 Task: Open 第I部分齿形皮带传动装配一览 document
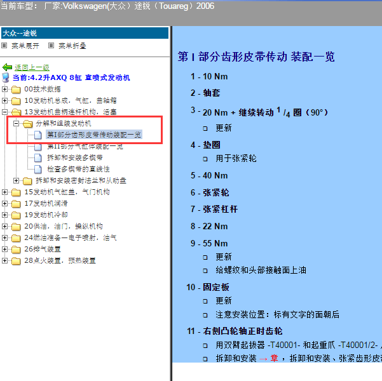[94, 135]
